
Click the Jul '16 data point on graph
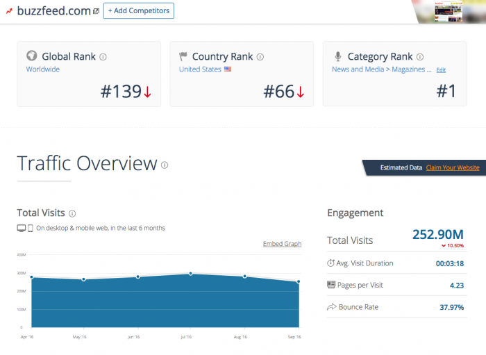[192, 274]
